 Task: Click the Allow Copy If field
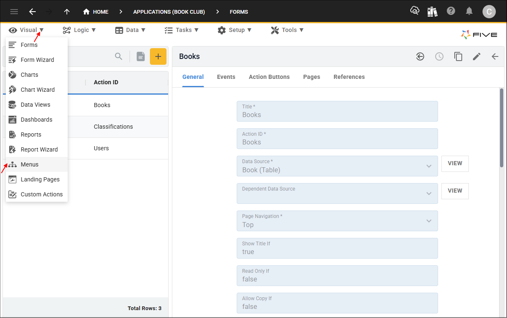[337, 303]
